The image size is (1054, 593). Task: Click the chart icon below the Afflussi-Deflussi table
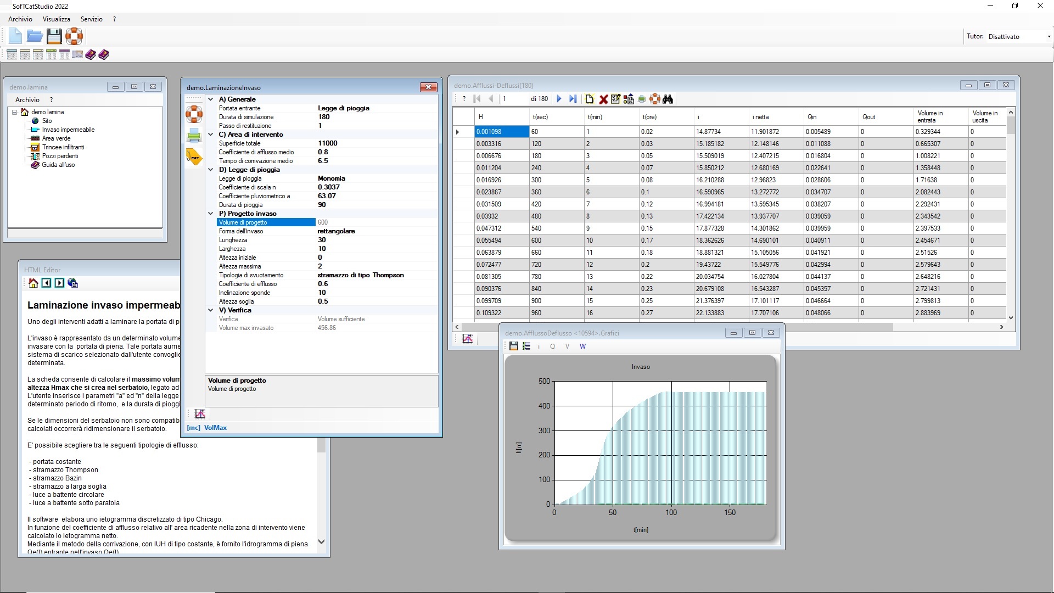tap(467, 339)
